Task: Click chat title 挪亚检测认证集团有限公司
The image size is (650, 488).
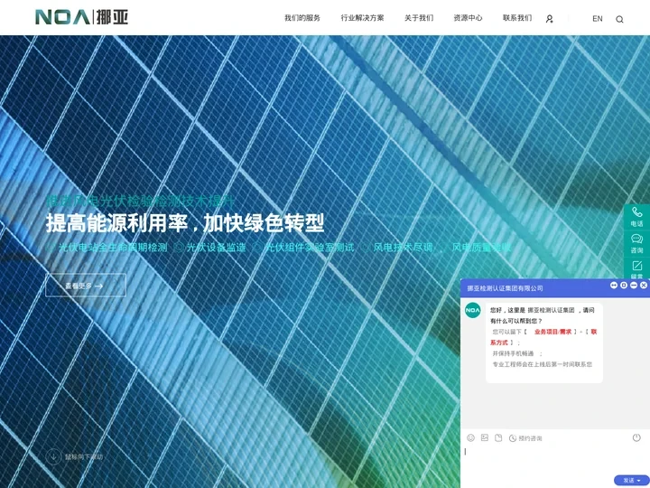Action: tap(505, 288)
